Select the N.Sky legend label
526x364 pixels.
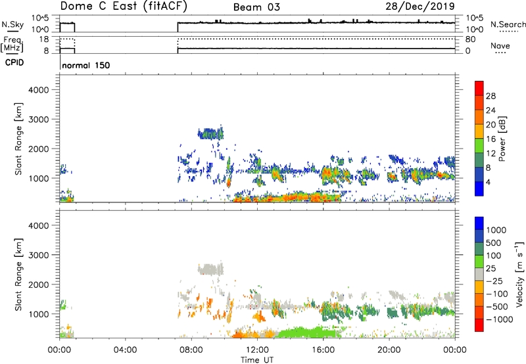coord(12,24)
